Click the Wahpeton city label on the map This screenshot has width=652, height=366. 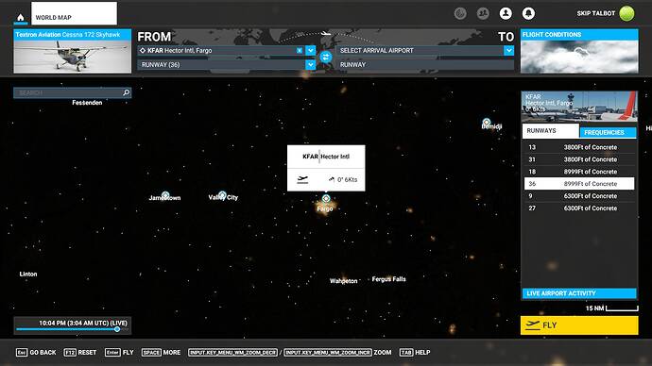(343, 281)
